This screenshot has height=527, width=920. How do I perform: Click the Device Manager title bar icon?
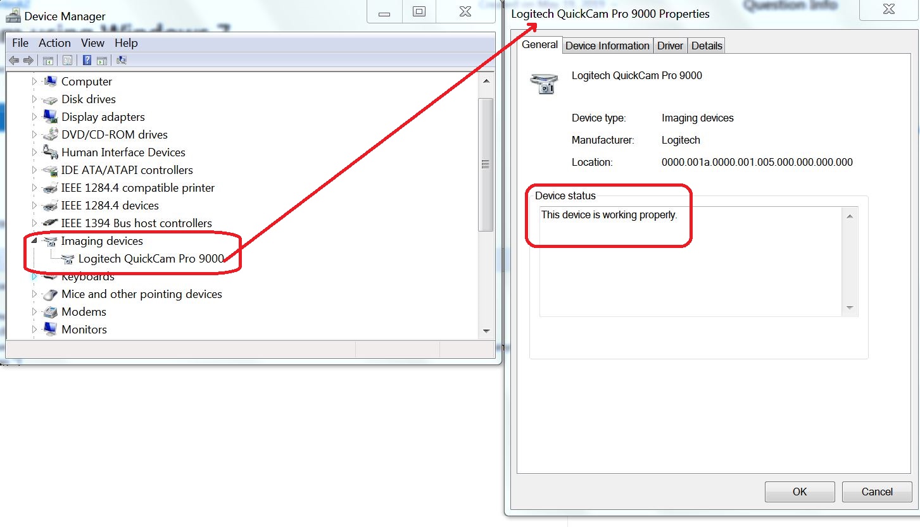point(13,15)
